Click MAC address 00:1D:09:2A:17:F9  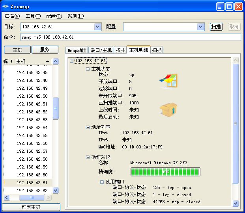point(142,147)
